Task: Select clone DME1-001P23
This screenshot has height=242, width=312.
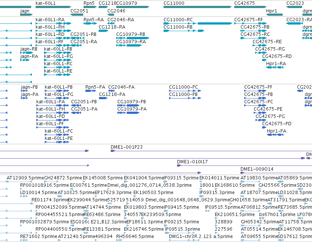Action: pos(126,147)
